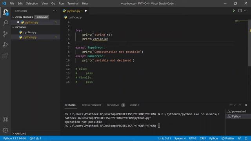The width and height of the screenshot is (251, 141).
Task: Click the editor minimap
Action: [x=241, y=22]
